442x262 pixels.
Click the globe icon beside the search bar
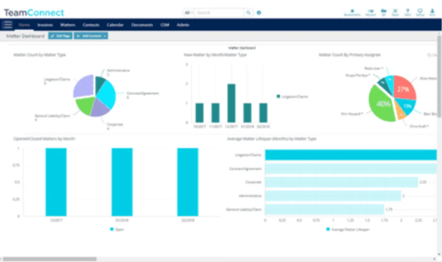(259, 12)
